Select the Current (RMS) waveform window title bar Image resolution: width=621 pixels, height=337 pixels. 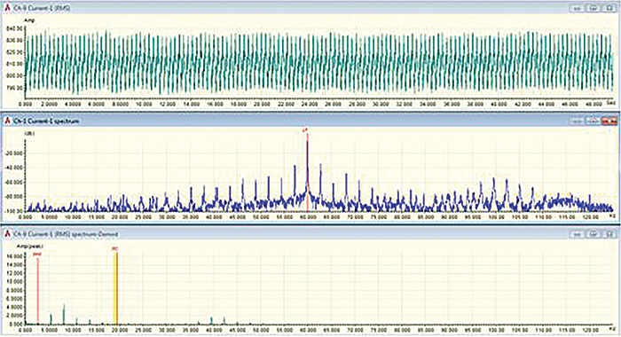point(310,8)
